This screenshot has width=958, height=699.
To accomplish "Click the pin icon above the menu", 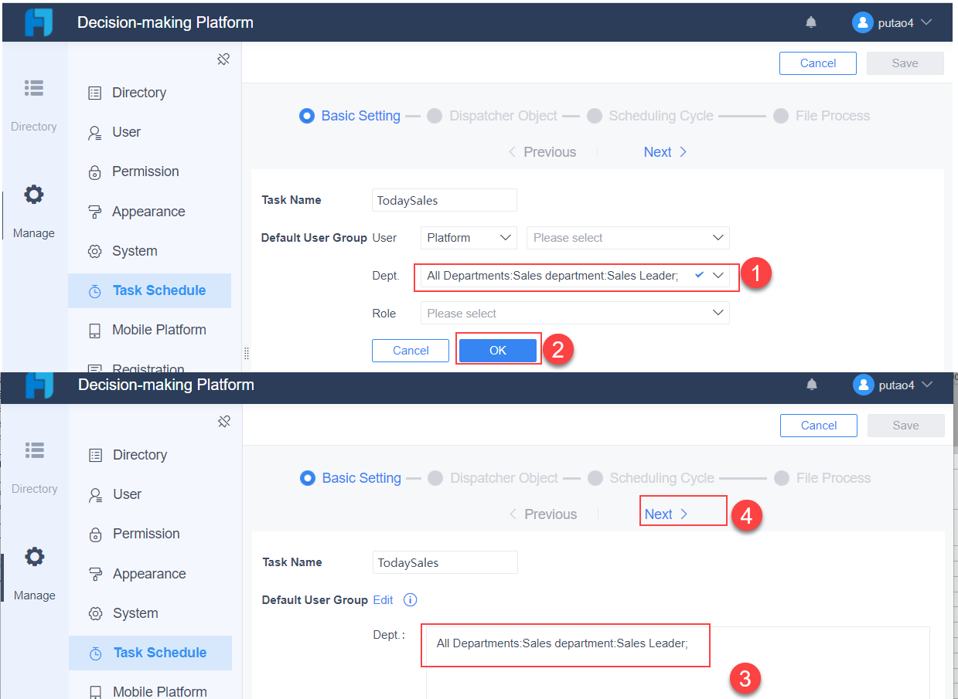I will (x=223, y=59).
